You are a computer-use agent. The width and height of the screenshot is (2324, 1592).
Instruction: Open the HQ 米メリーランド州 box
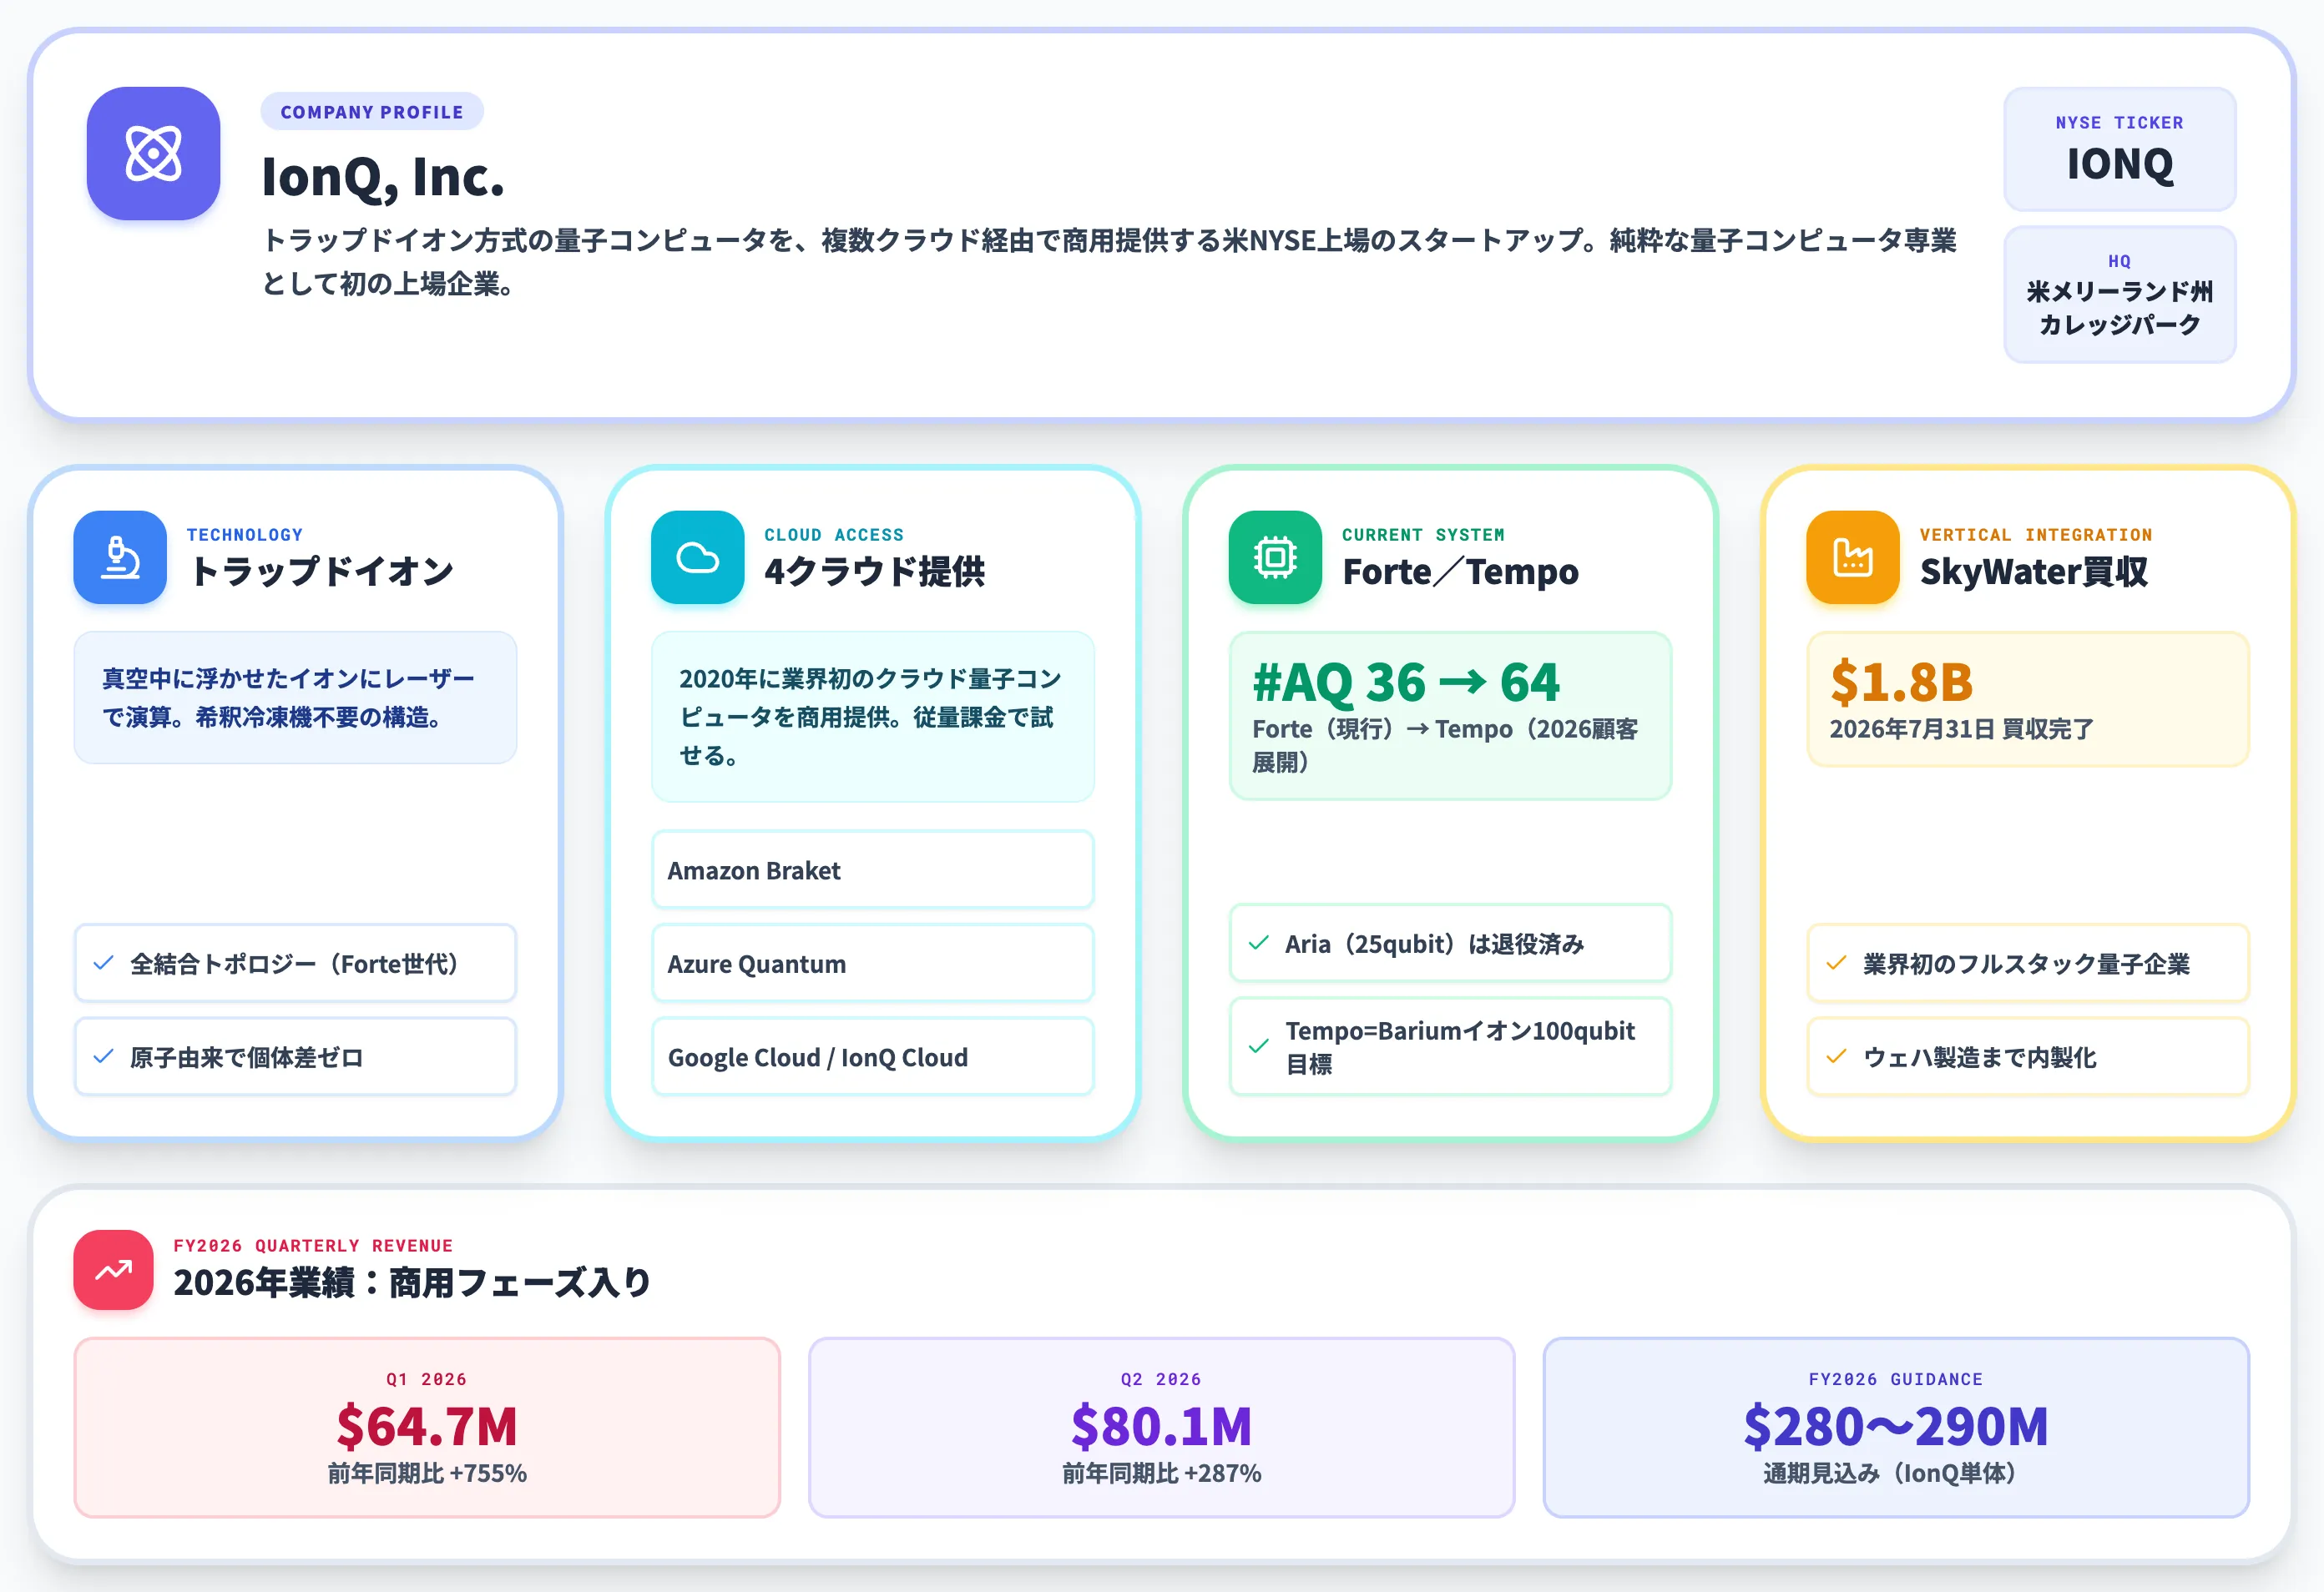[2119, 294]
